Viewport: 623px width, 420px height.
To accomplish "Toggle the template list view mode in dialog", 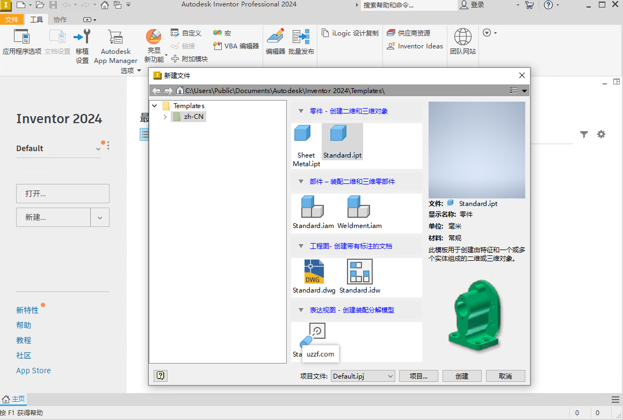I will click(513, 90).
